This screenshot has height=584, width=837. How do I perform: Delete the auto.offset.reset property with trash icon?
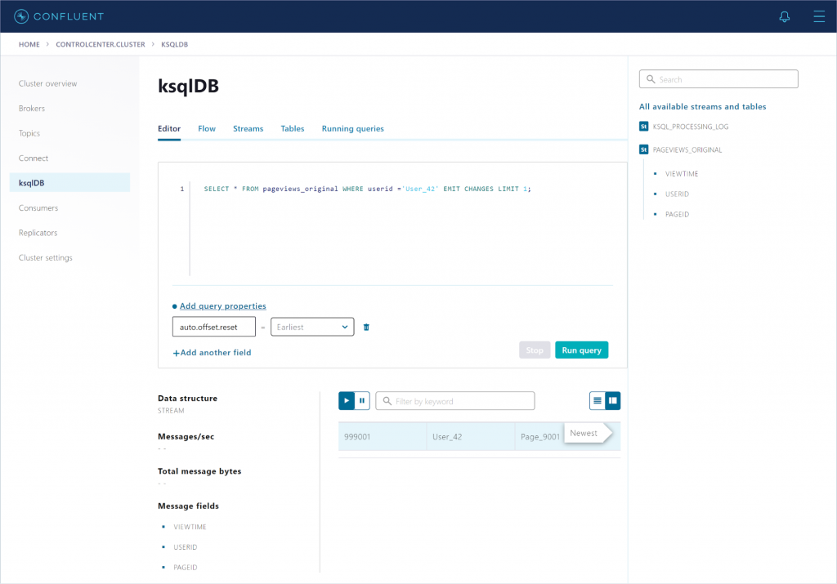366,328
